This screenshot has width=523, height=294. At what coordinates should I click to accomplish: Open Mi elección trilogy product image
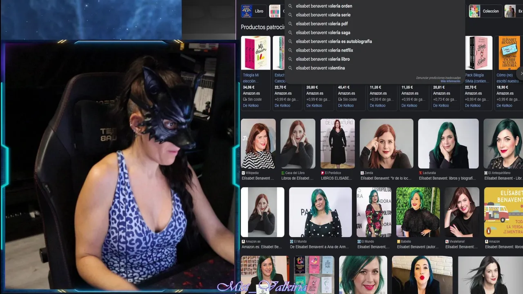[x=256, y=53]
